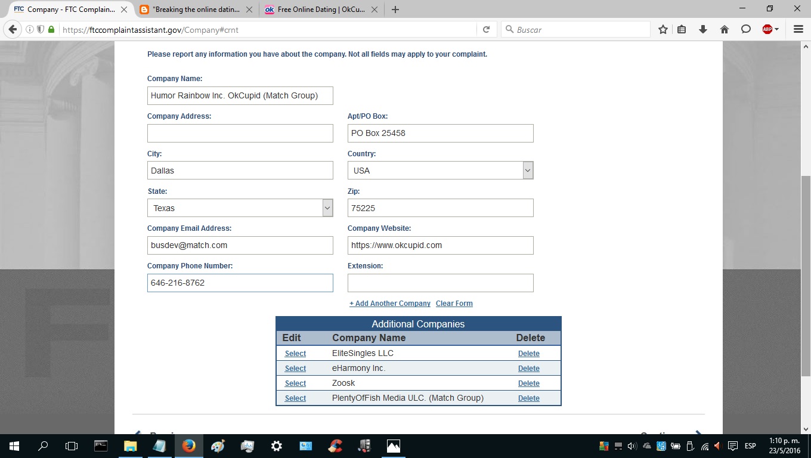811x458 pixels.
Task: Close the Breaking the online dating tab
Action: point(249,10)
